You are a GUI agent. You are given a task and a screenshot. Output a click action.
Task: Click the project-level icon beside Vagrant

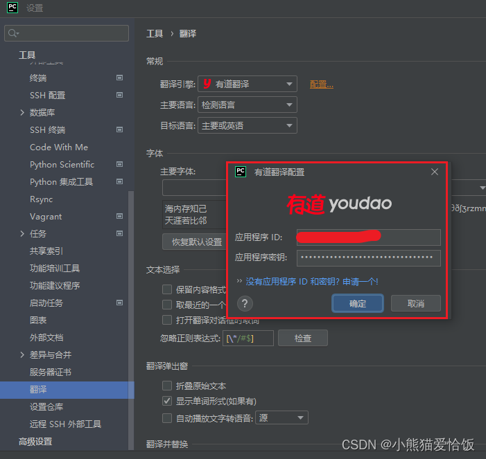tap(119, 216)
